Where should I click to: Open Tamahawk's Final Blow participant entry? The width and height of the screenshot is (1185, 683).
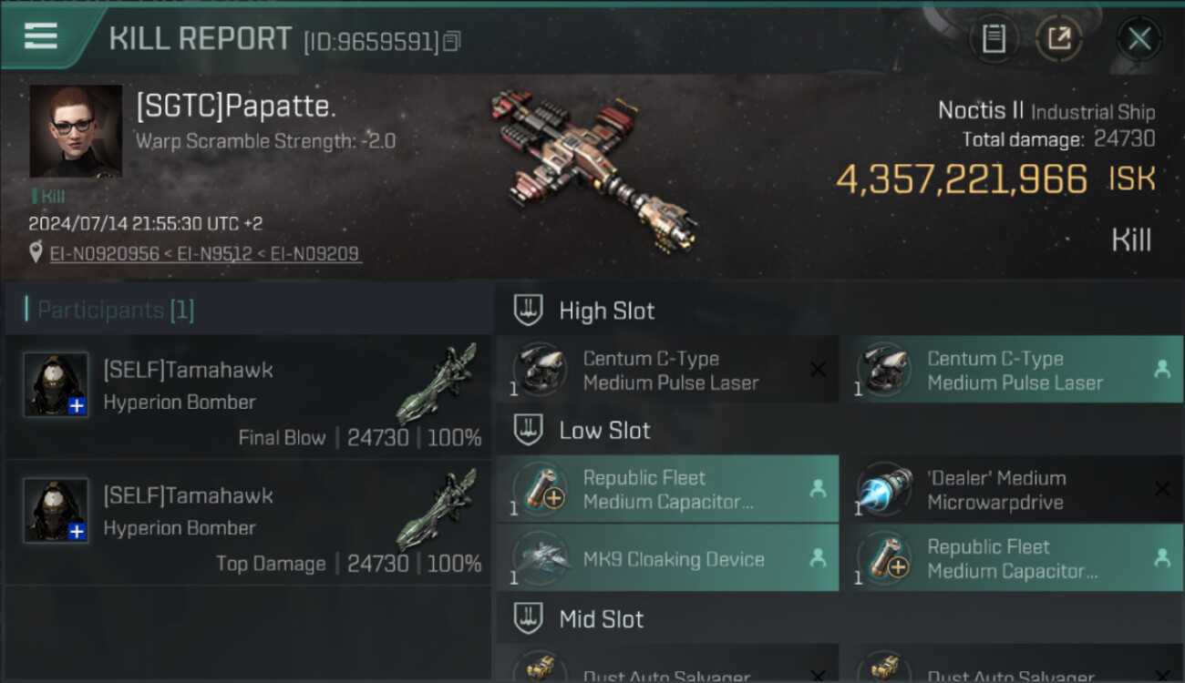[248, 397]
